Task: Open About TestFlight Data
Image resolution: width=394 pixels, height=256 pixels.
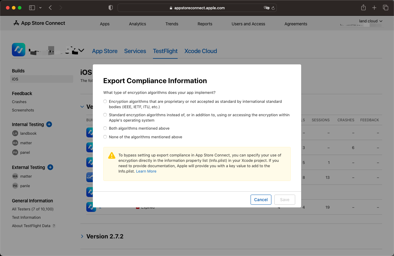Action: pyautogui.click(x=31, y=226)
